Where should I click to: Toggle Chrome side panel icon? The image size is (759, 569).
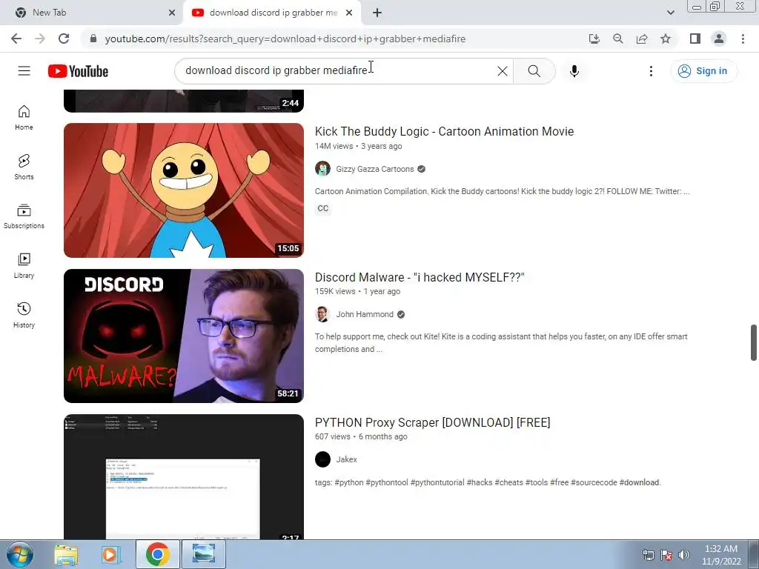point(695,39)
